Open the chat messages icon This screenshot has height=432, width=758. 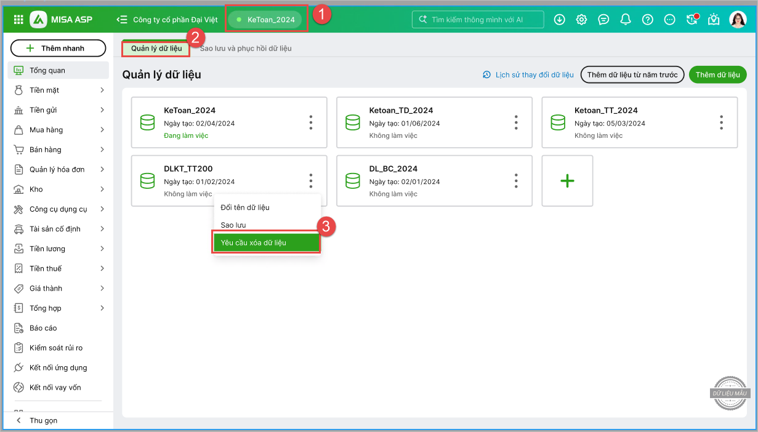(603, 20)
